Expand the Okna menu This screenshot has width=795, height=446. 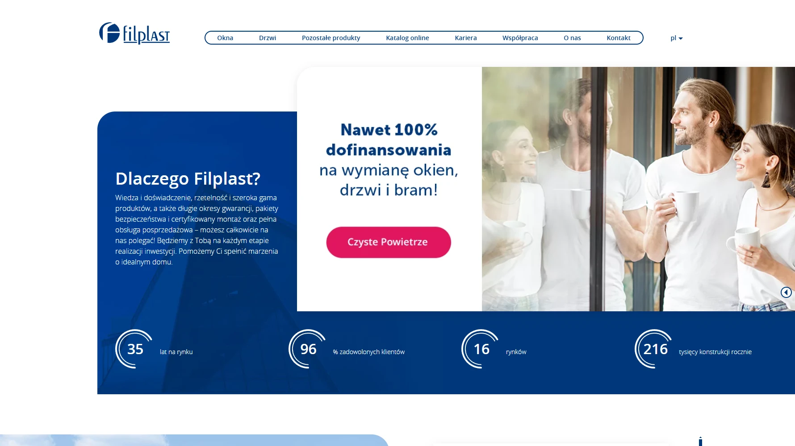point(225,38)
